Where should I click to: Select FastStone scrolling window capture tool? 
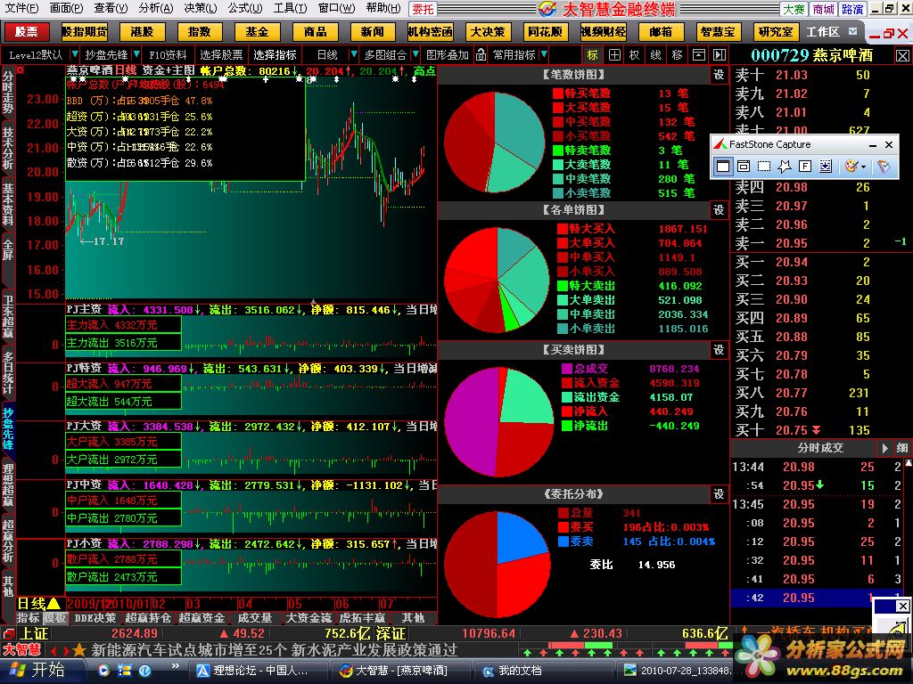(825, 167)
